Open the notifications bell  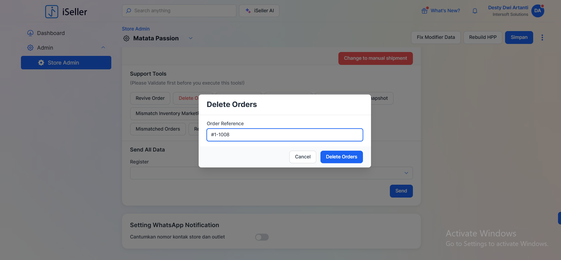(475, 11)
